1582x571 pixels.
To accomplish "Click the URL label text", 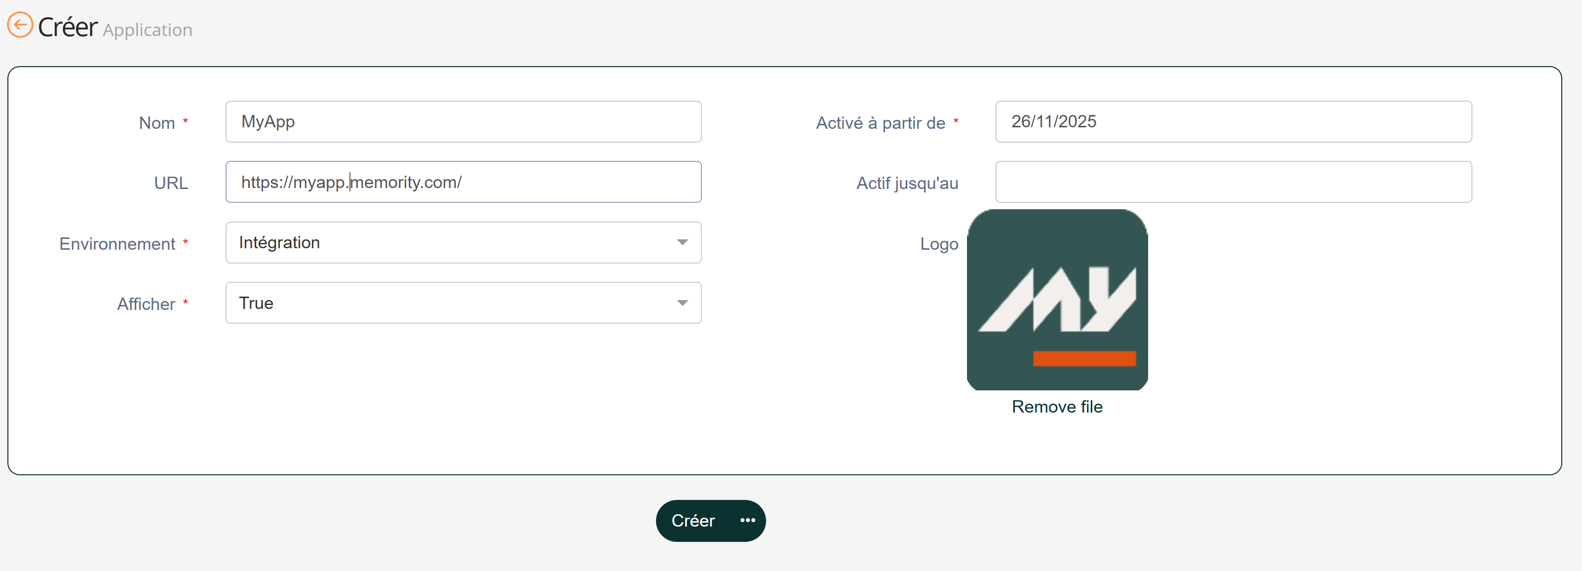I will [171, 183].
